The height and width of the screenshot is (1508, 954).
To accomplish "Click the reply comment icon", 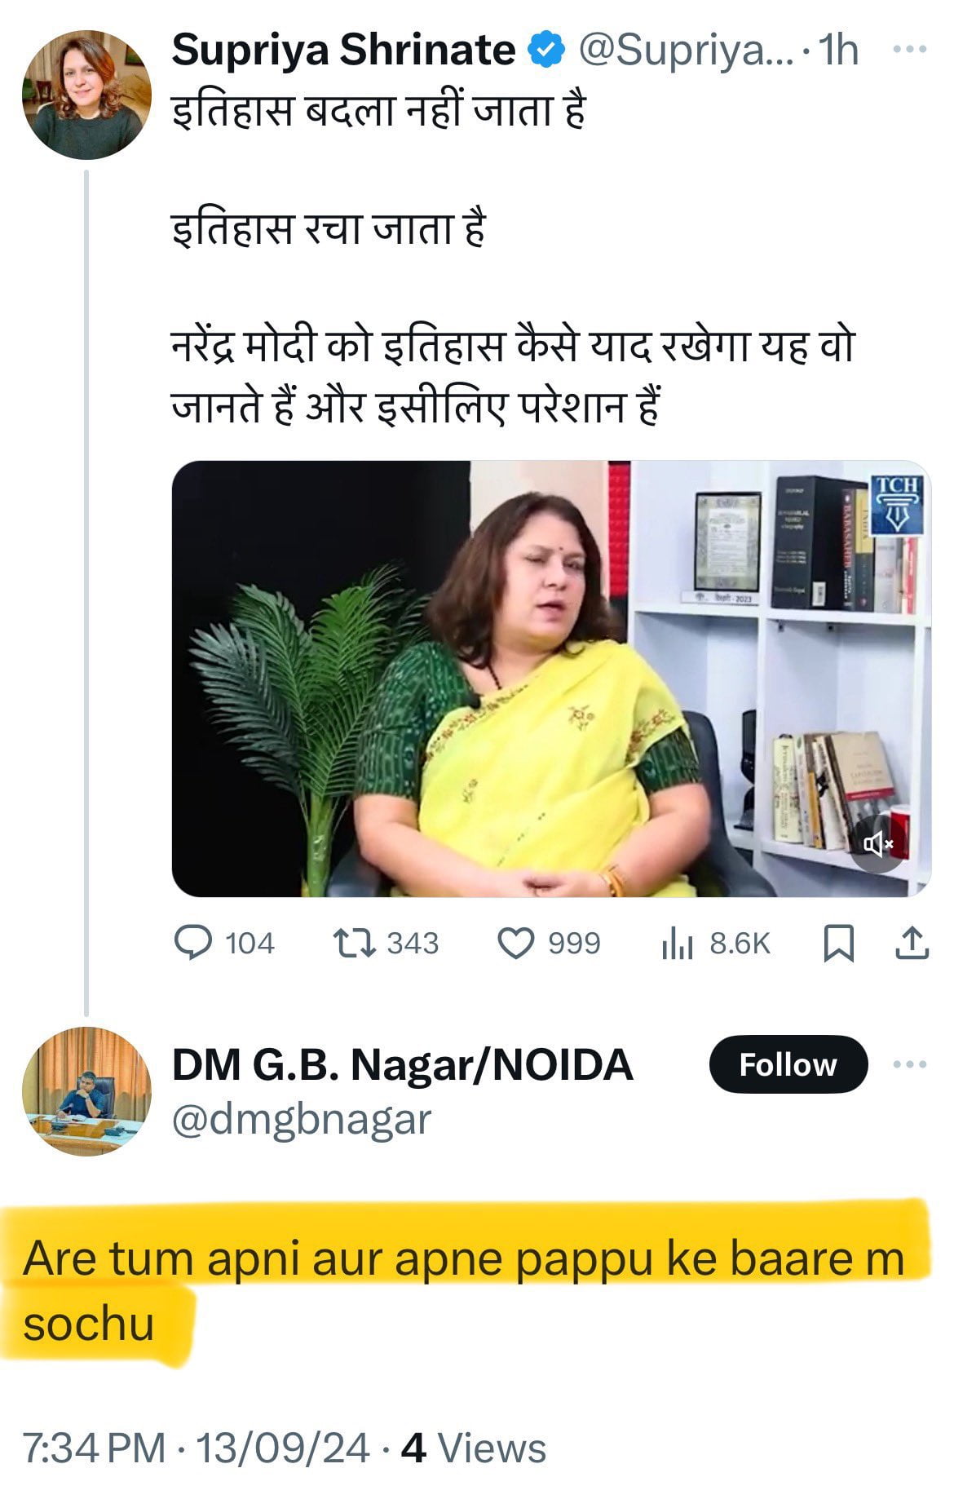I will click(x=193, y=944).
